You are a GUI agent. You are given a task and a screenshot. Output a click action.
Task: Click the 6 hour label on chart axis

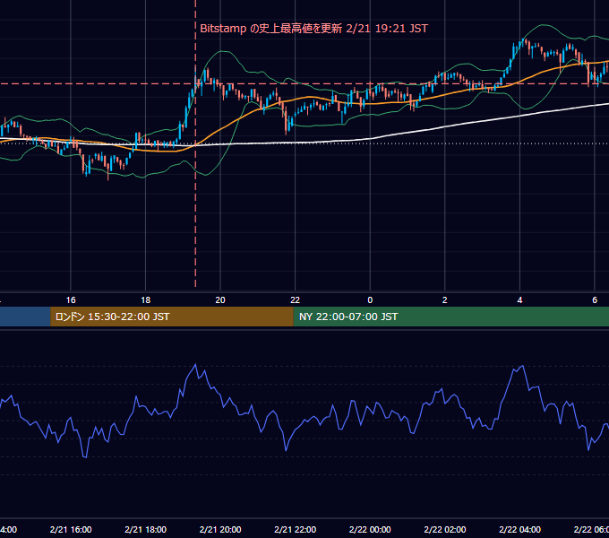(595, 300)
